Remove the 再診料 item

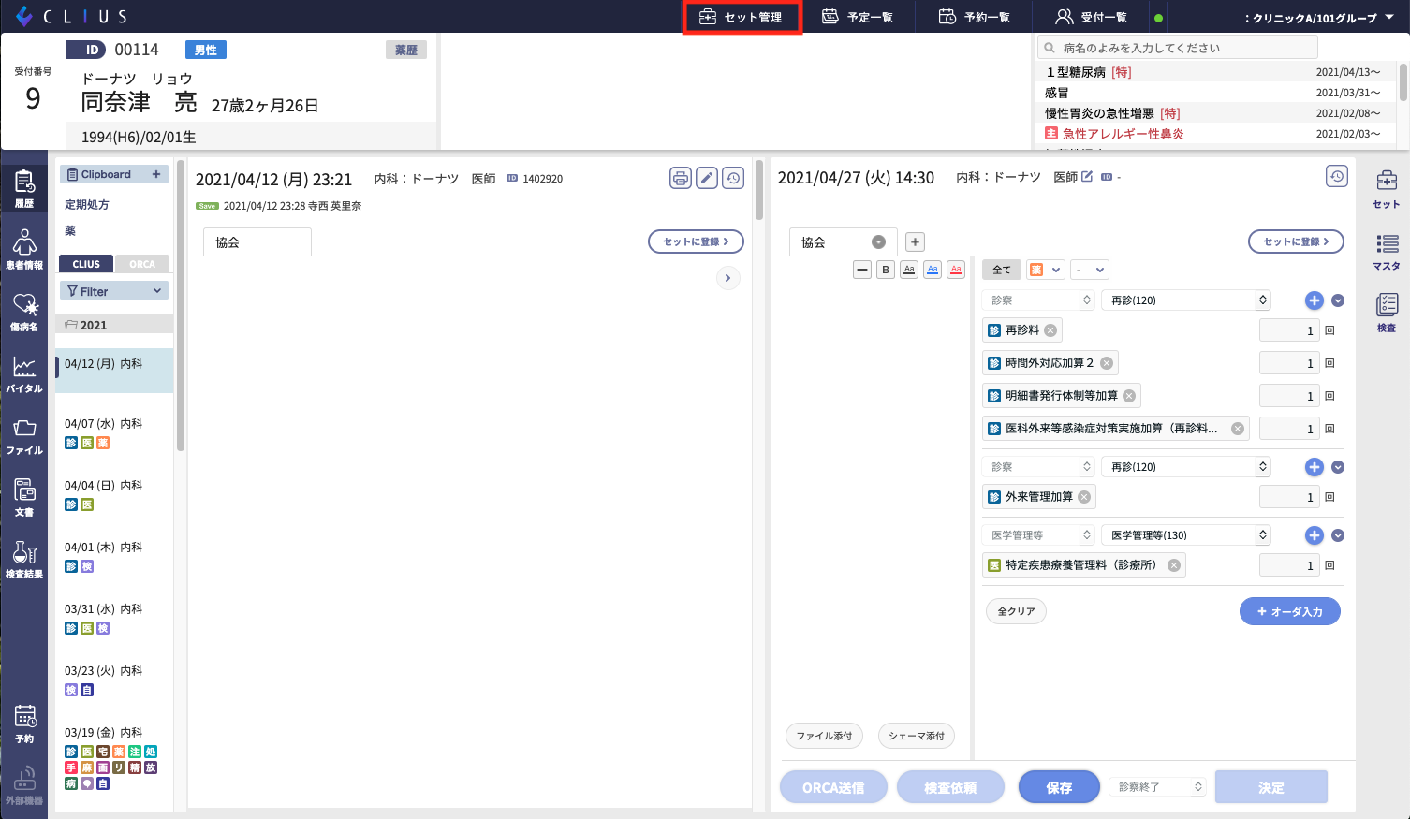[1050, 330]
